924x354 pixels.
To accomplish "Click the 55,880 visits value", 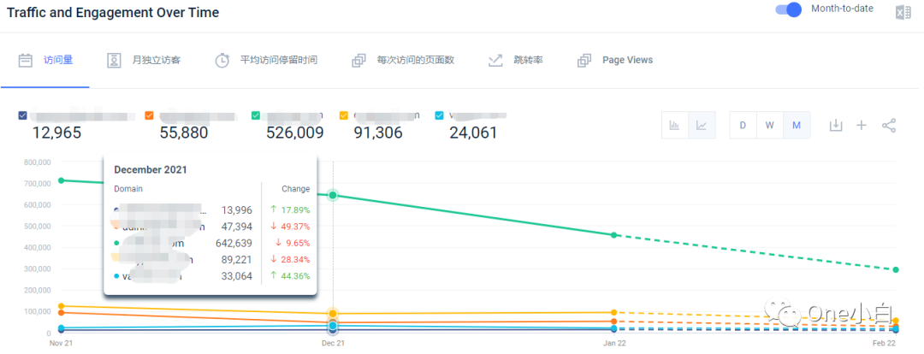I will (184, 133).
